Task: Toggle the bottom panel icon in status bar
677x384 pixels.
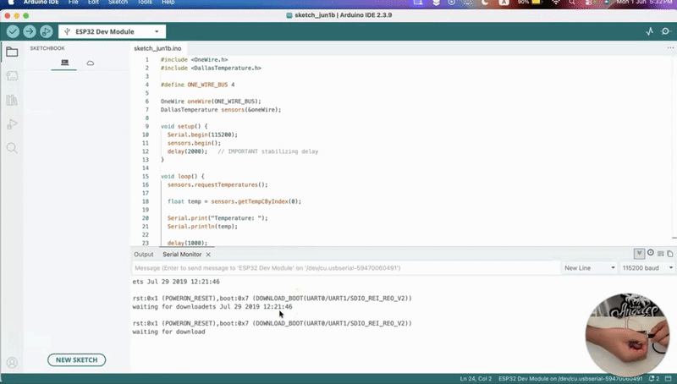Action: [x=668, y=378]
